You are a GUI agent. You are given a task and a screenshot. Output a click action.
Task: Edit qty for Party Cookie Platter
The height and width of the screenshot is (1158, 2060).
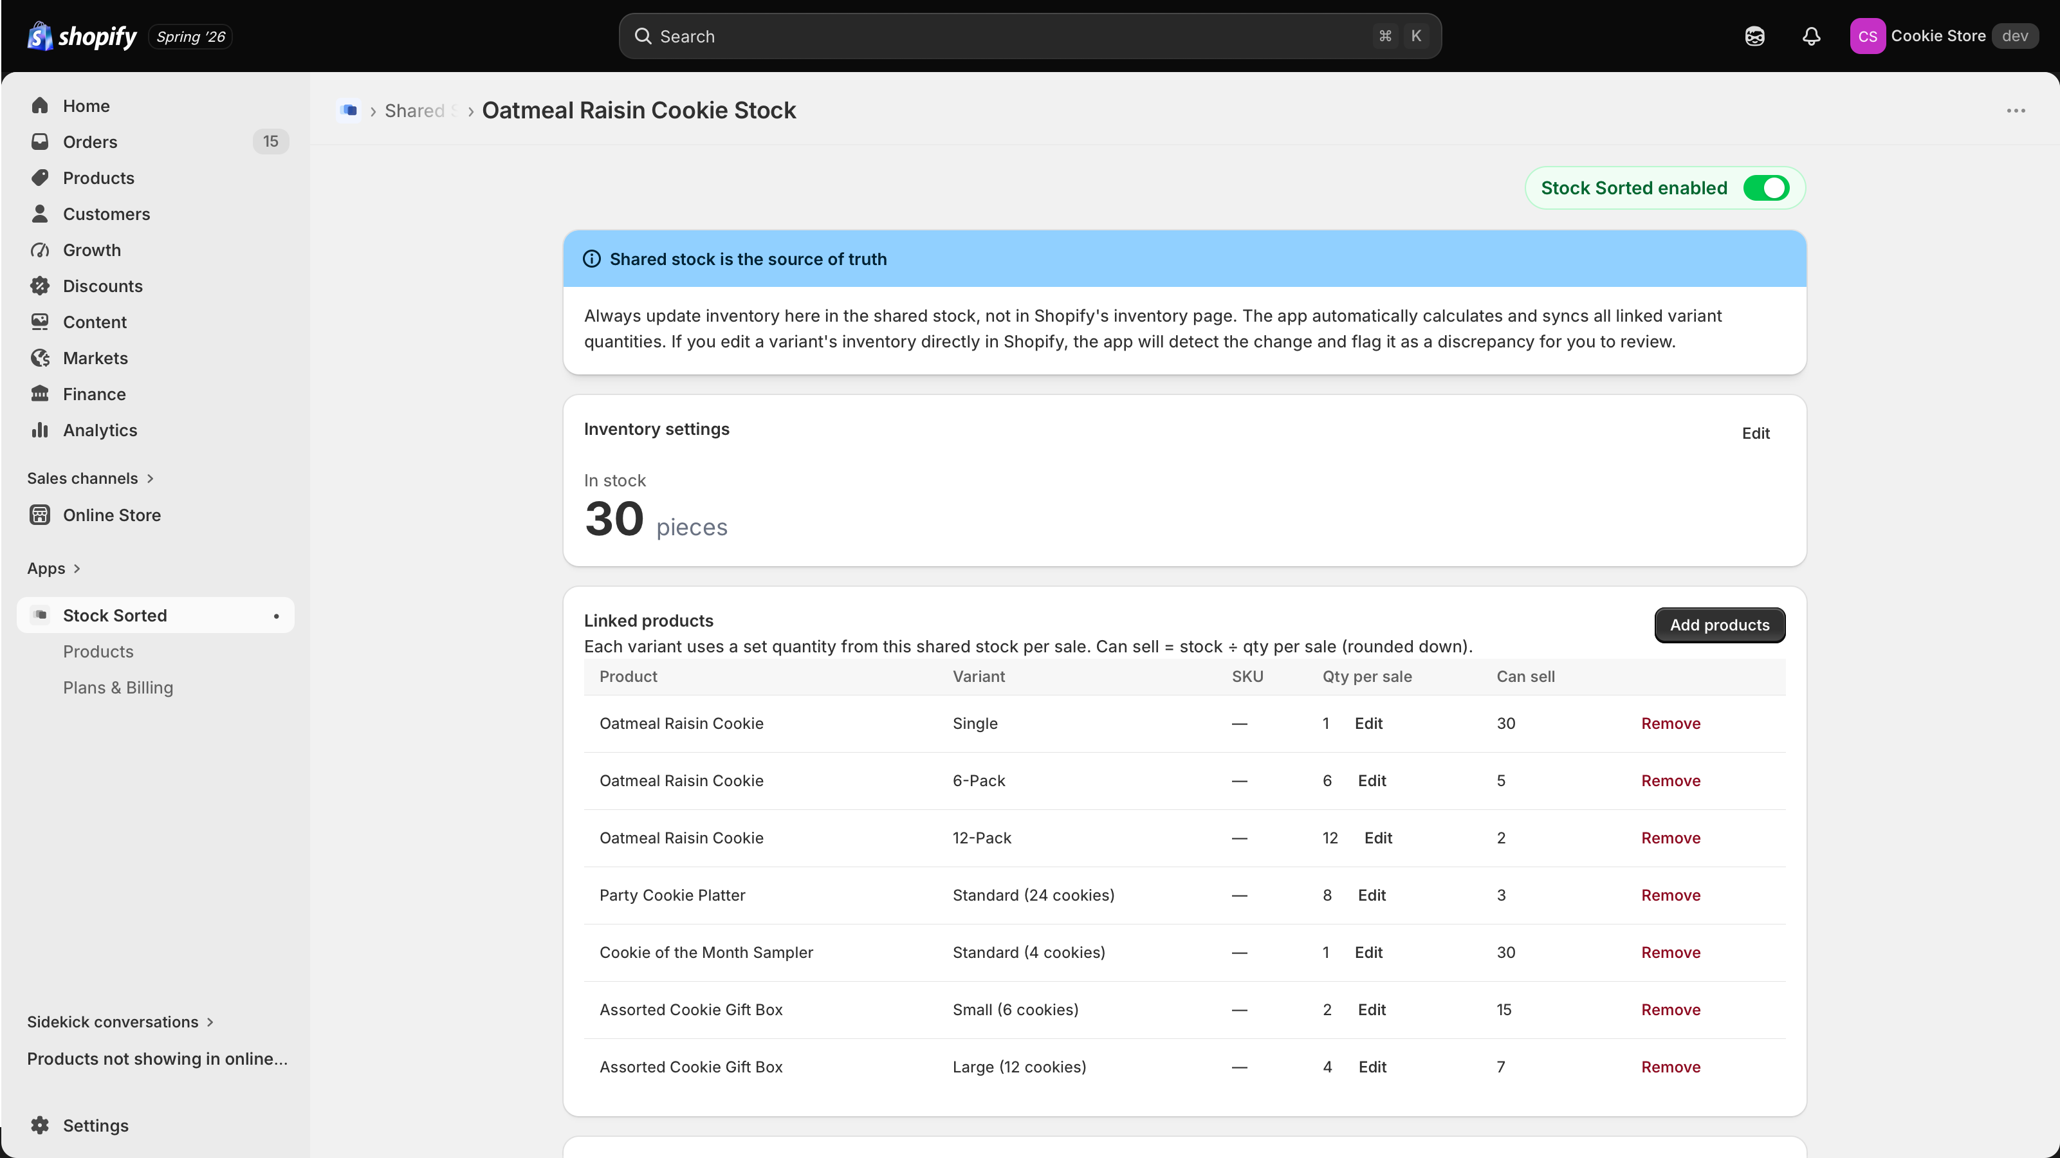(x=1372, y=895)
